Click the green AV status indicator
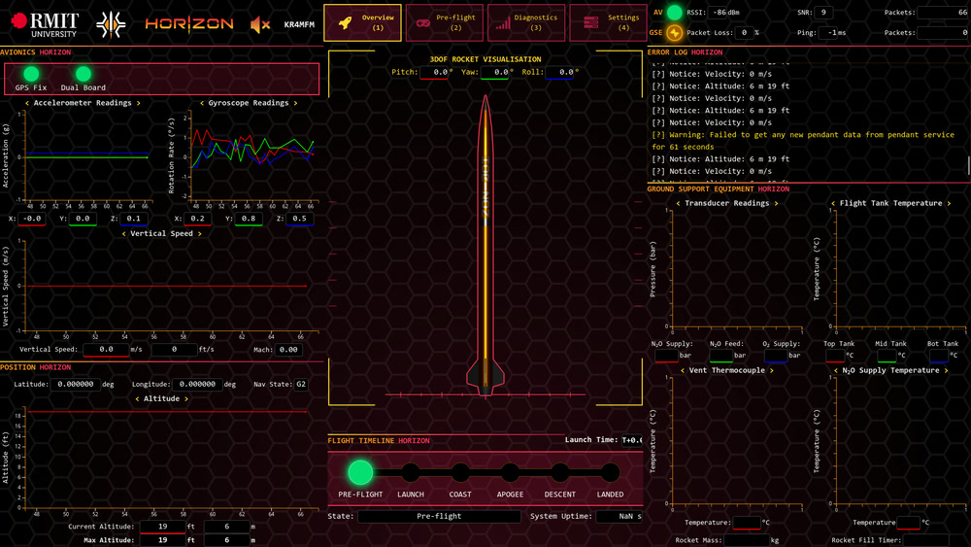The image size is (971, 547). [675, 12]
